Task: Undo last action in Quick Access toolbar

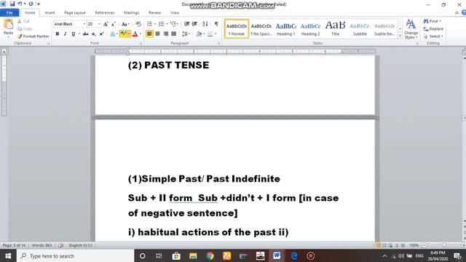Action: [x=20, y=4]
